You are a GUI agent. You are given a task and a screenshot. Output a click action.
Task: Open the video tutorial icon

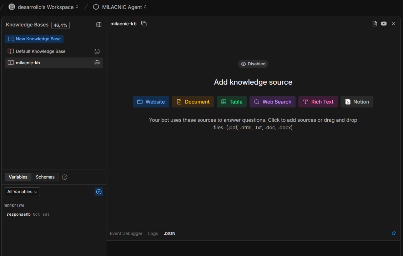(x=384, y=24)
